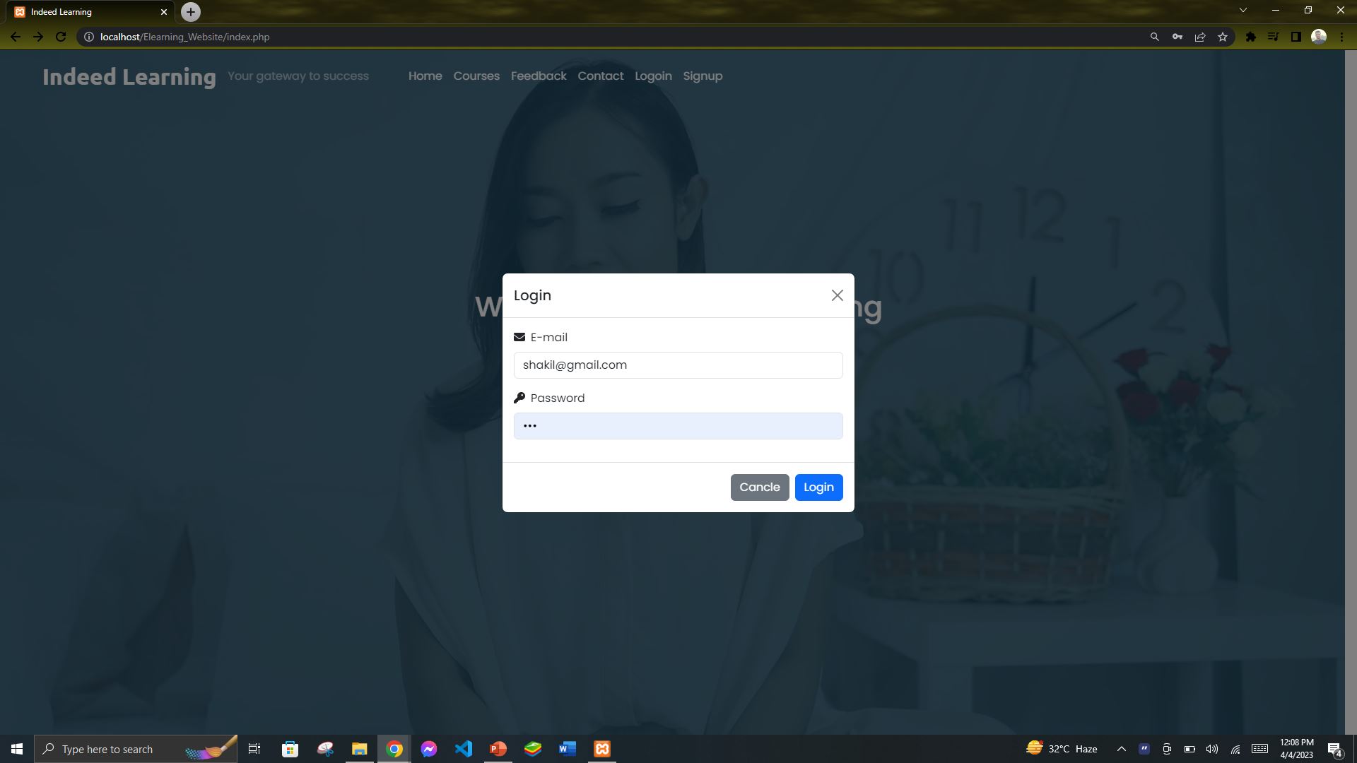
Task: Open Messenger from the taskbar
Action: (429, 748)
